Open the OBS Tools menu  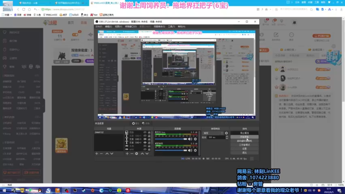pyautogui.click(x=171, y=27)
